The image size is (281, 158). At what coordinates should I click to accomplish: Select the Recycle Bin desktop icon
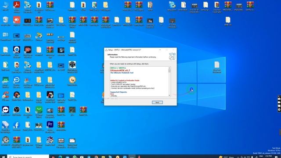[5, 21]
